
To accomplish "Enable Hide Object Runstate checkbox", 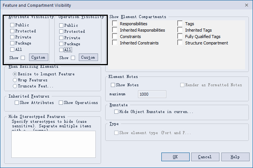I will [116, 112].
